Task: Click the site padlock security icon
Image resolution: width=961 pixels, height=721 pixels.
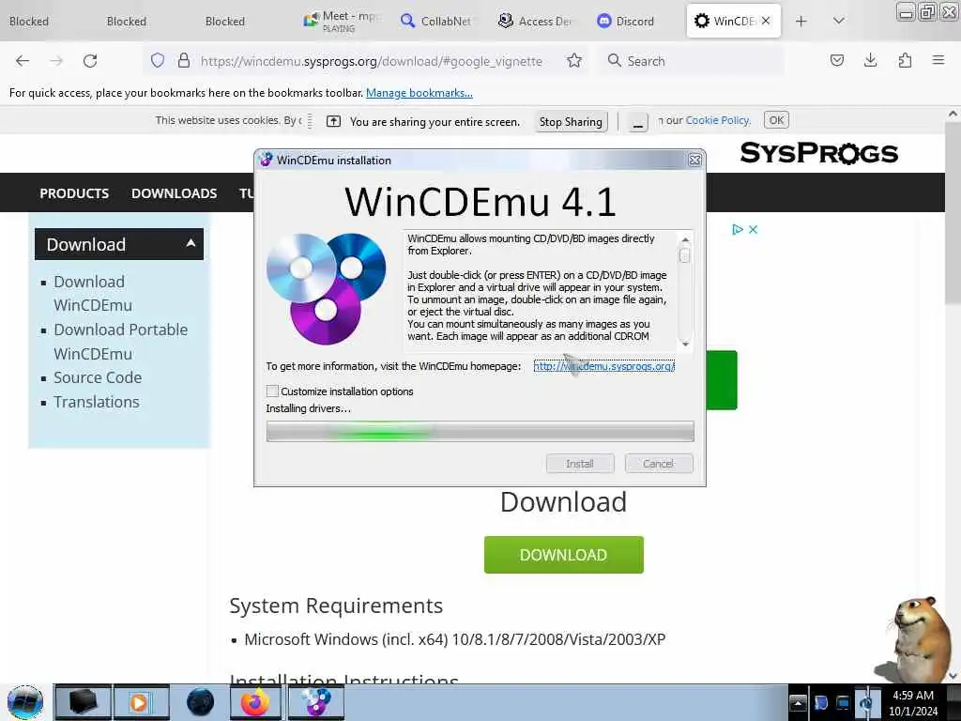Action: 183,60
